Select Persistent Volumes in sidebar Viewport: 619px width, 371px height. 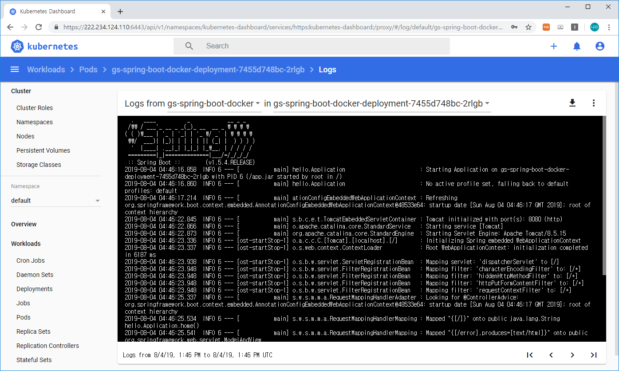point(43,150)
